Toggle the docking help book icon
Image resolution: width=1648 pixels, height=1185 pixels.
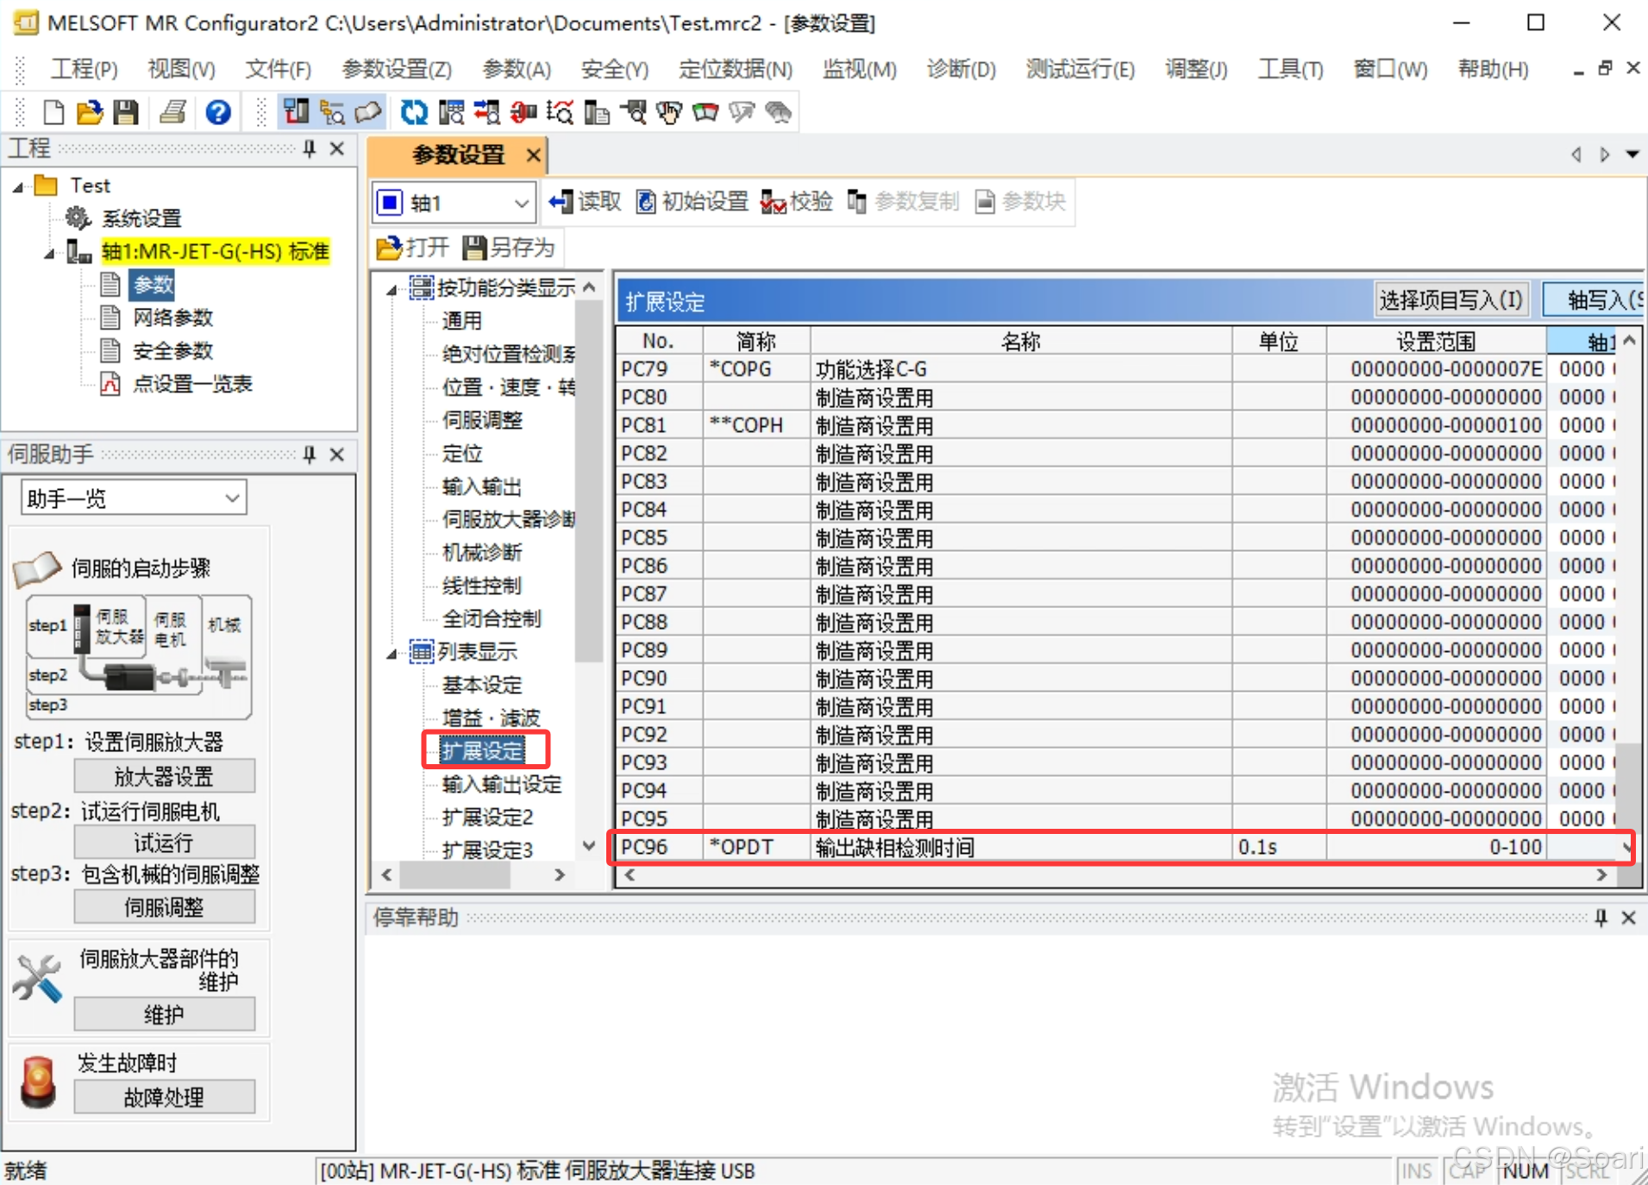pos(368,112)
